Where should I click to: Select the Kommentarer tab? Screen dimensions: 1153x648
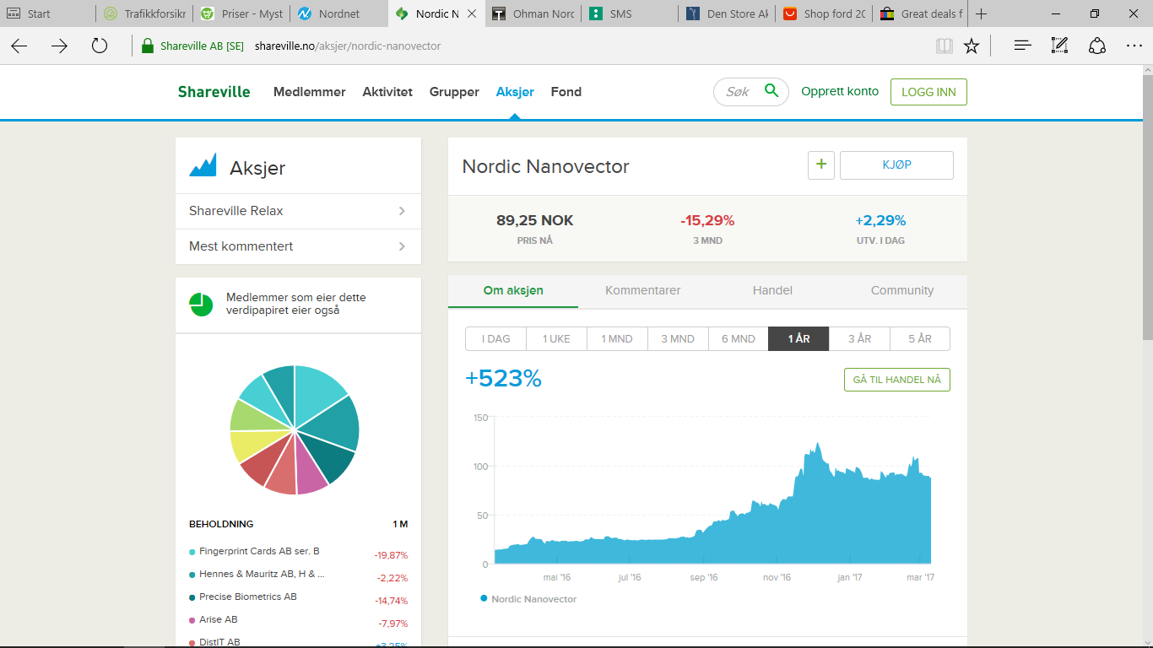643,290
